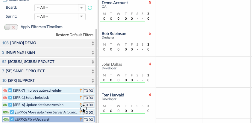The image size is (252, 123).
Task: Click TO DO status on SPR-2
Action: pyautogui.click(x=89, y=119)
